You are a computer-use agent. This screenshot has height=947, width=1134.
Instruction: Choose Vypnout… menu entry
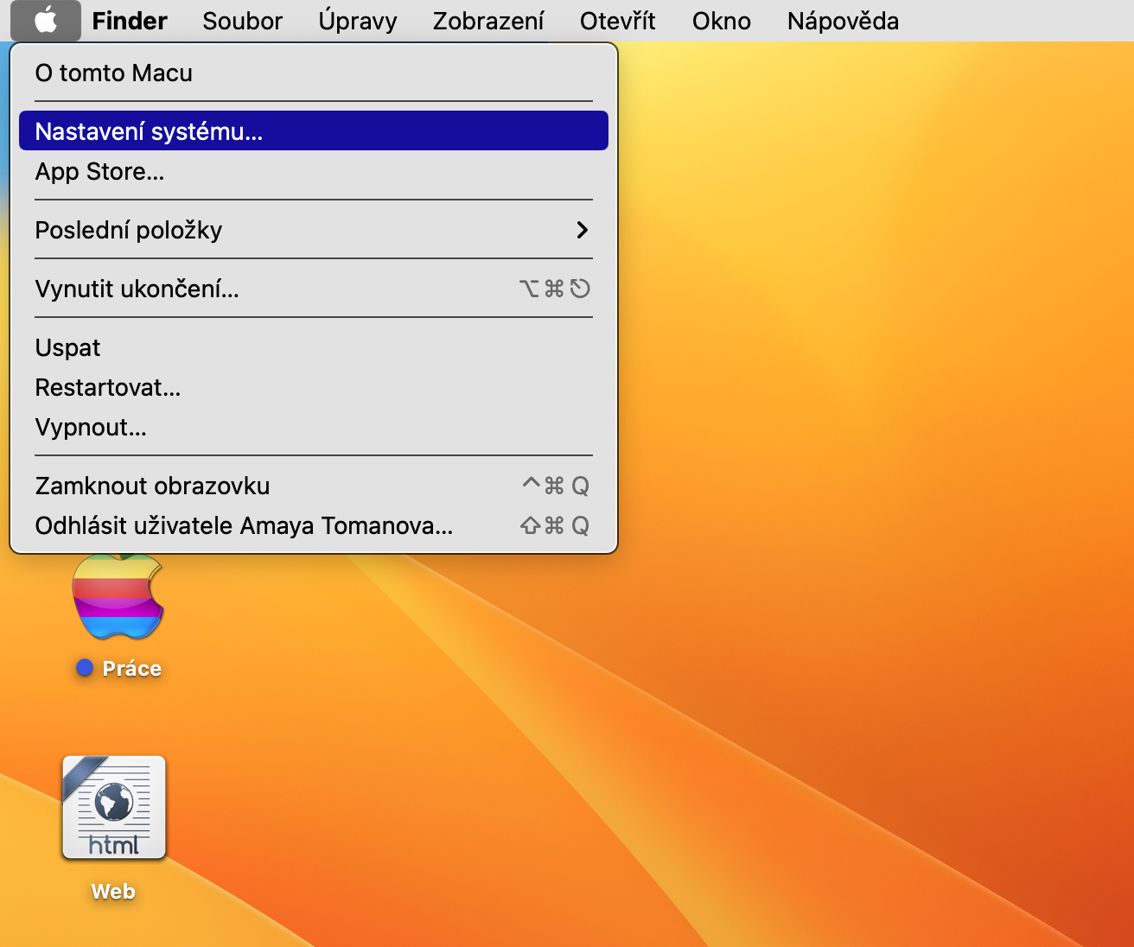[314, 427]
